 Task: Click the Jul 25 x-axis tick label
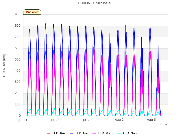55,120
